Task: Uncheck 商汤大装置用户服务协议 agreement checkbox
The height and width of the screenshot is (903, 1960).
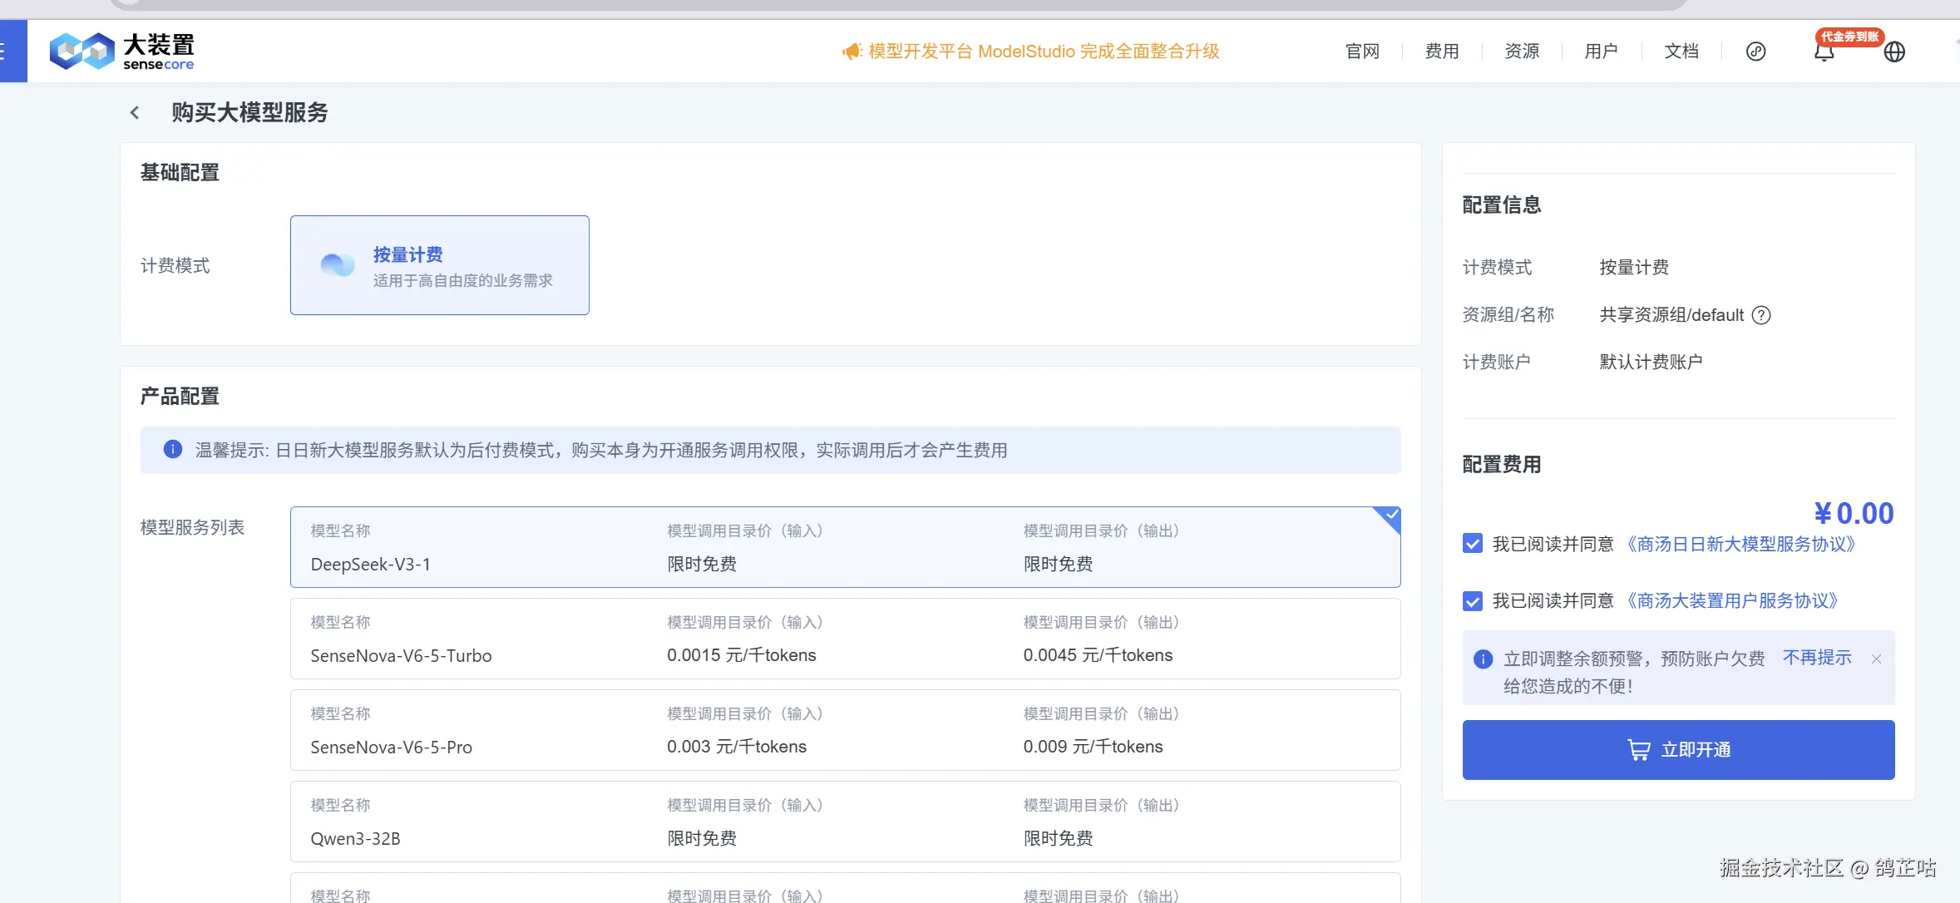Action: [1473, 601]
